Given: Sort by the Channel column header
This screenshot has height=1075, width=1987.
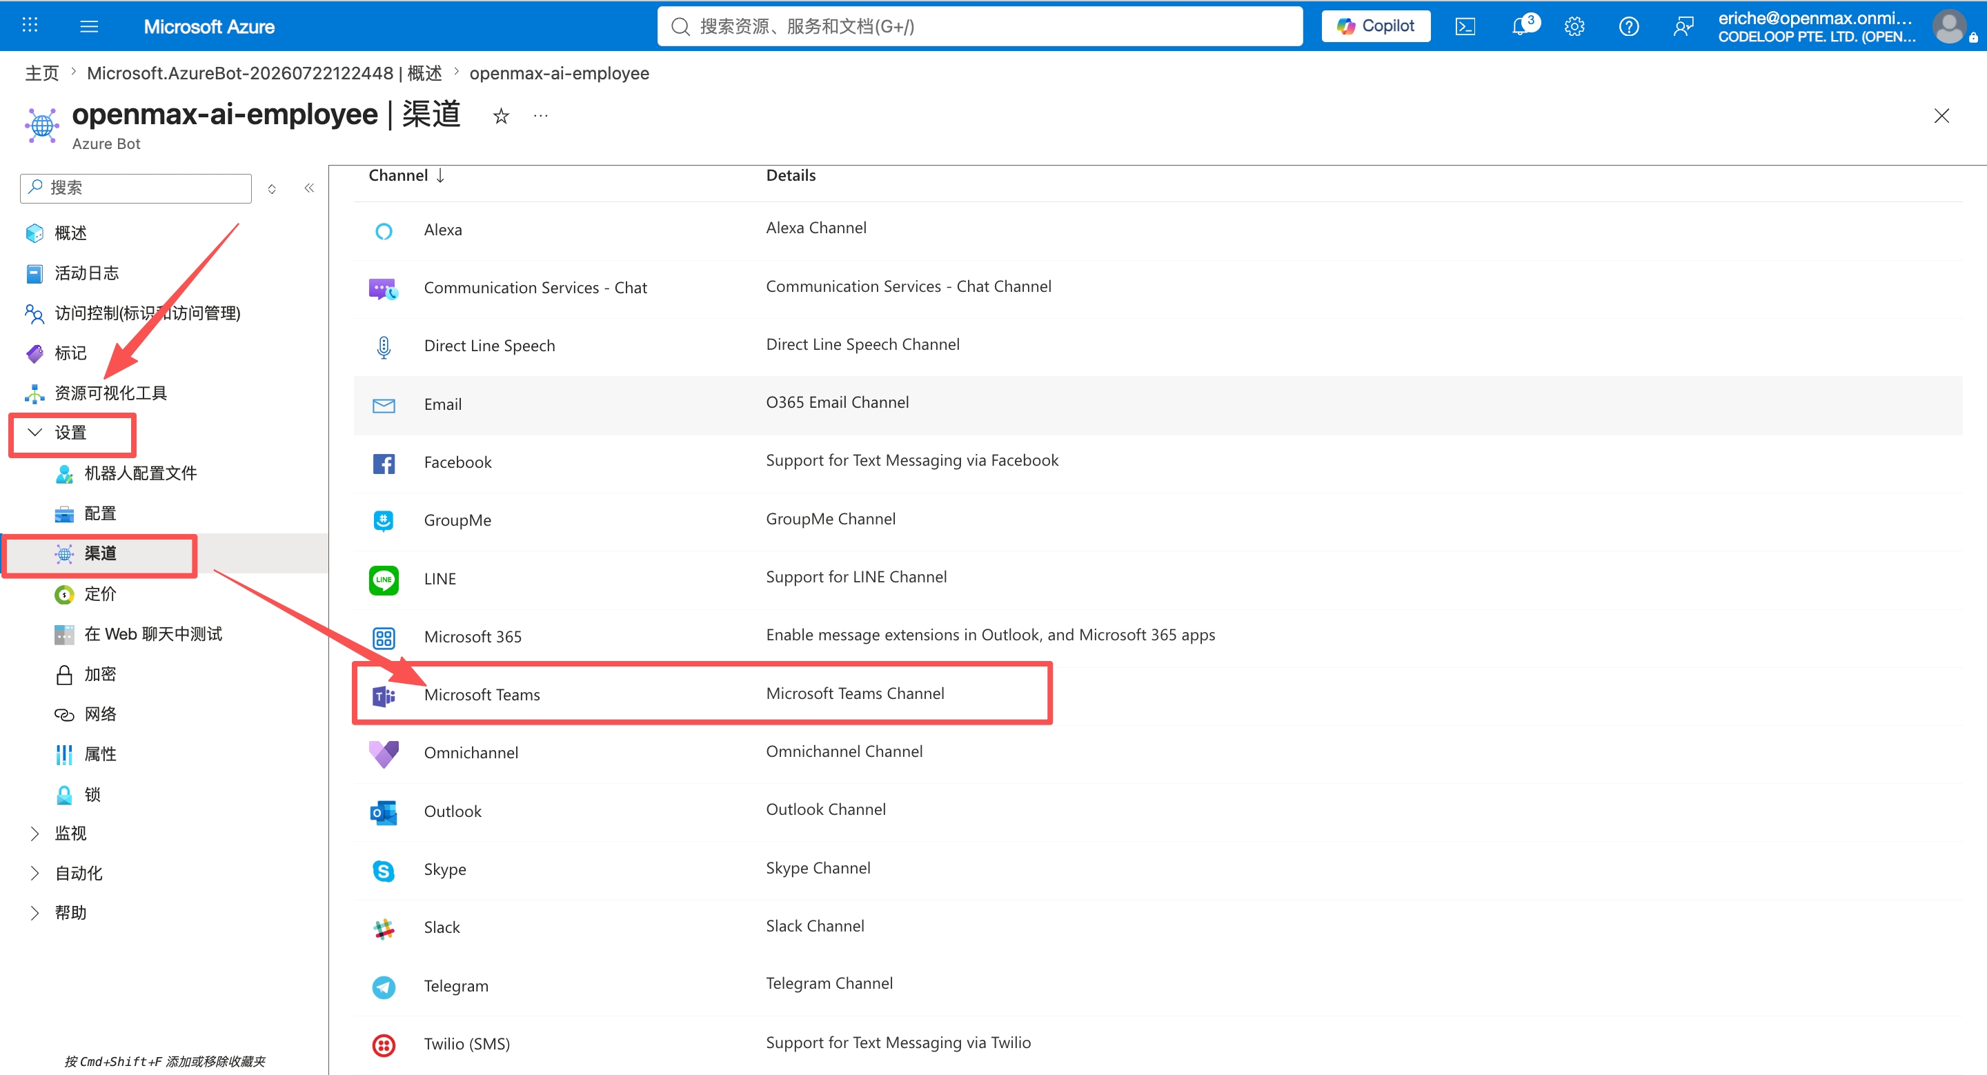Looking at the screenshot, I should coord(406,175).
